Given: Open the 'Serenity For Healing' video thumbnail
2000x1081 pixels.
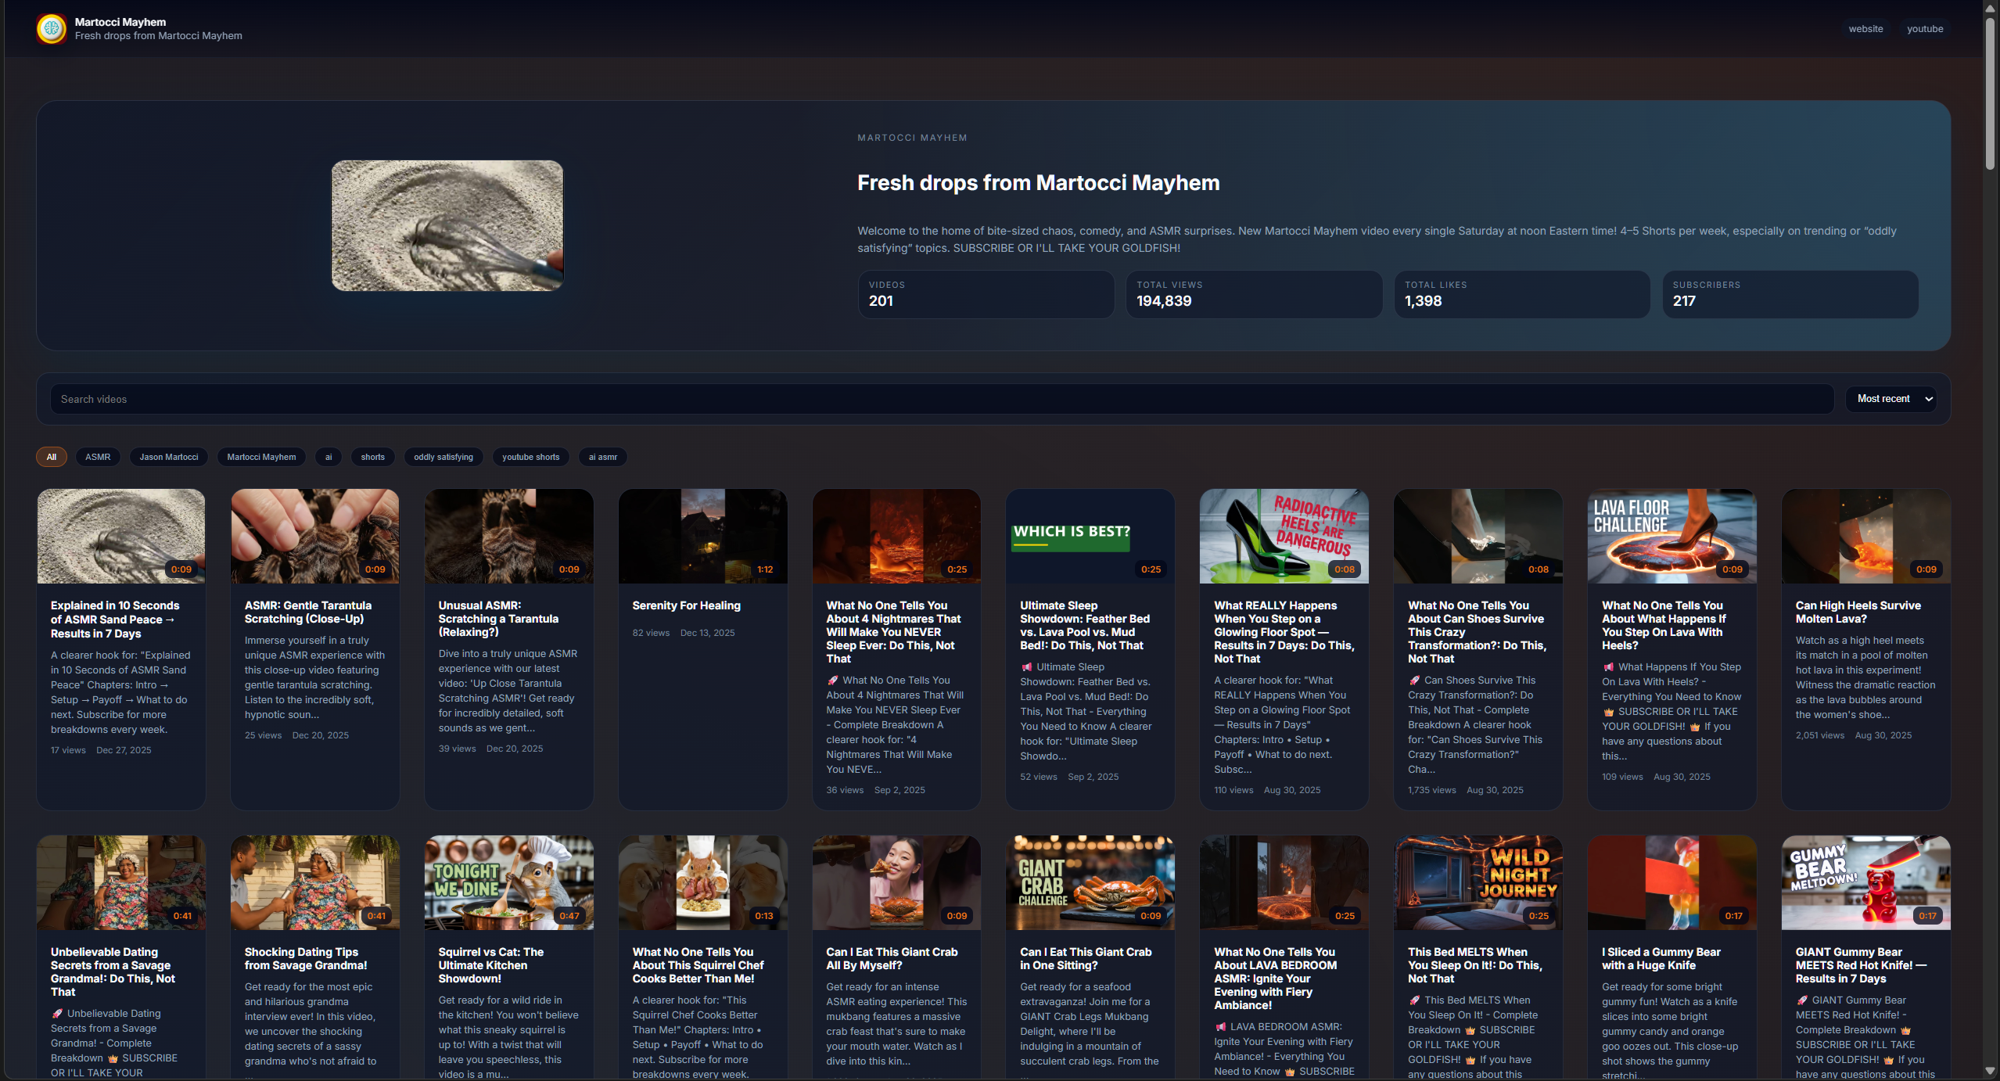Looking at the screenshot, I should (702, 535).
